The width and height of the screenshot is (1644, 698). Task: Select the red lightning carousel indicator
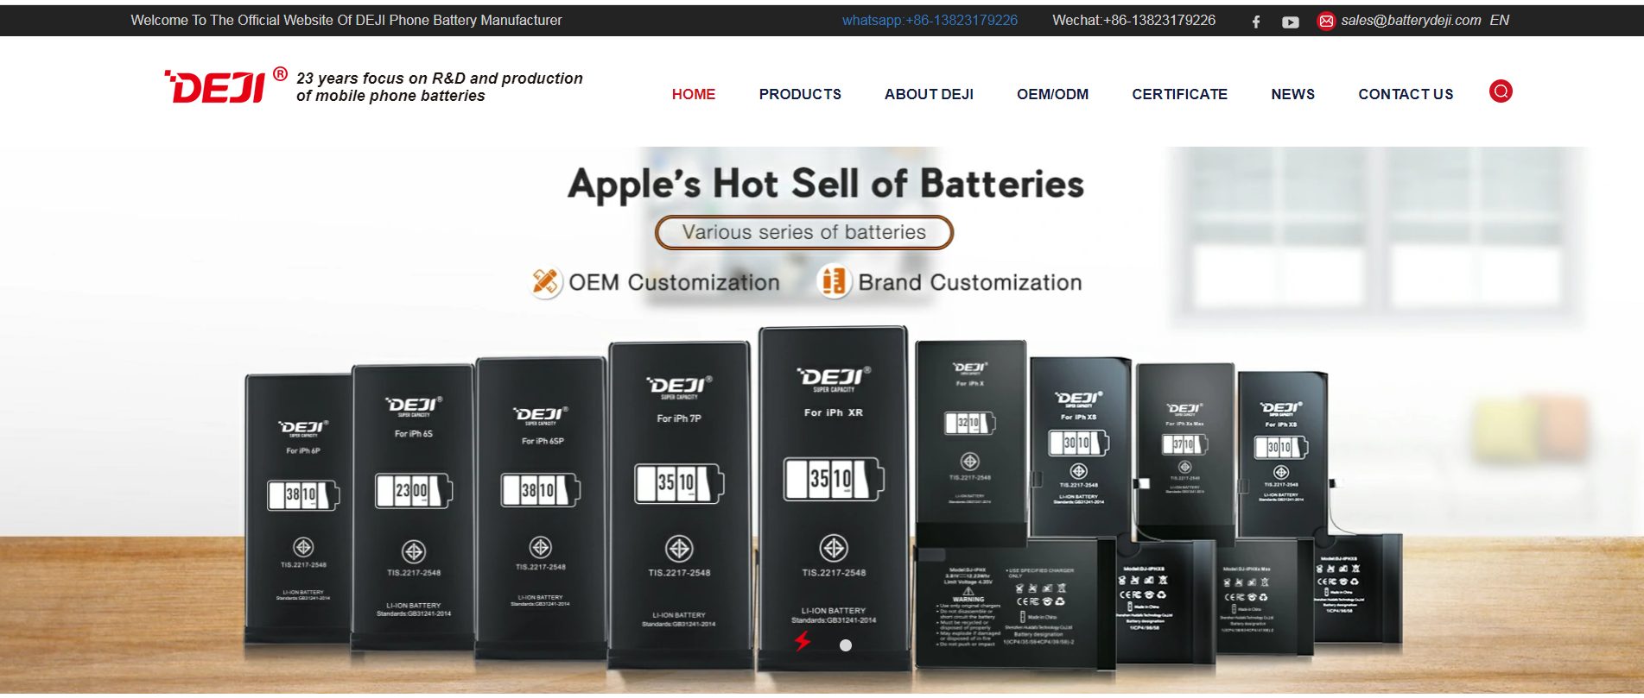pyautogui.click(x=803, y=641)
